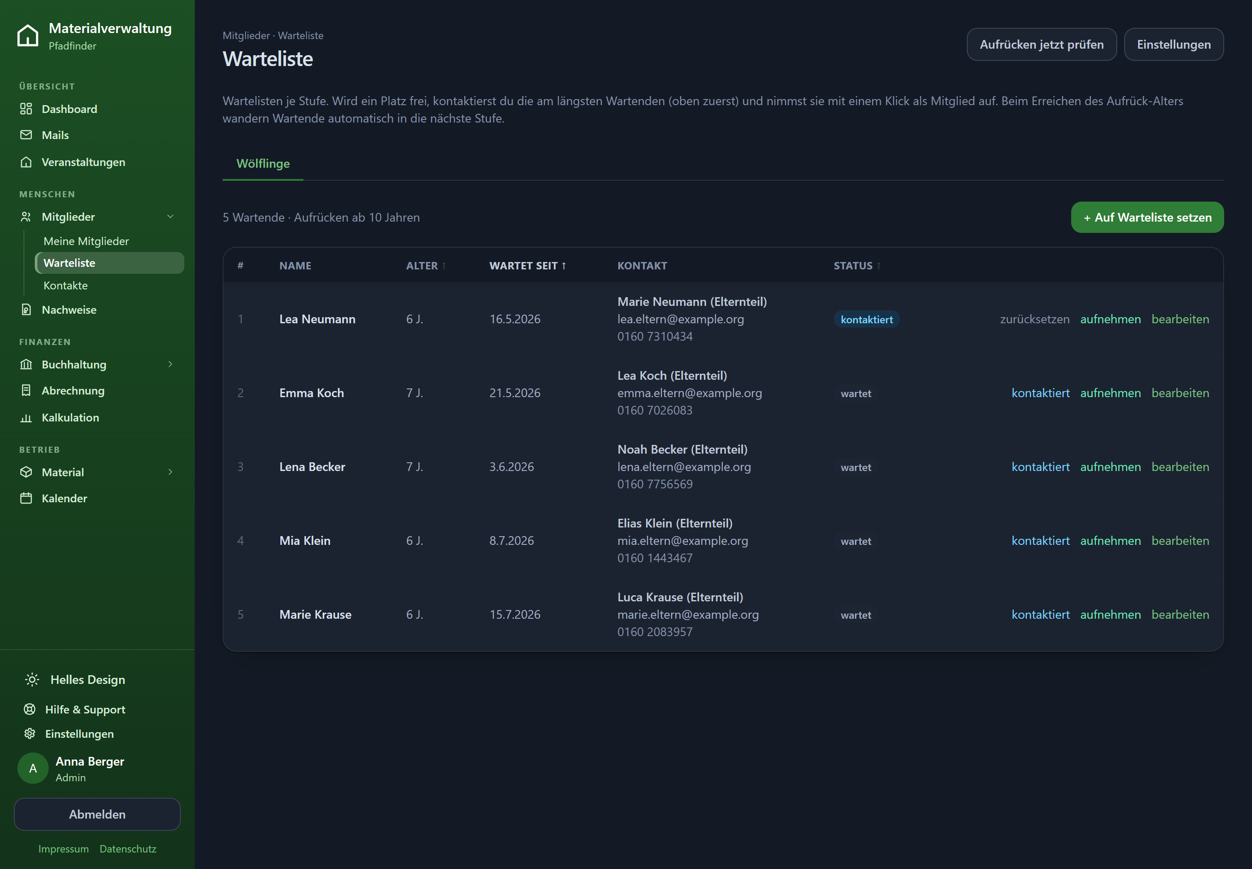1252x869 pixels.
Task: Select Warteliste in the sidebar
Action: click(x=110, y=262)
